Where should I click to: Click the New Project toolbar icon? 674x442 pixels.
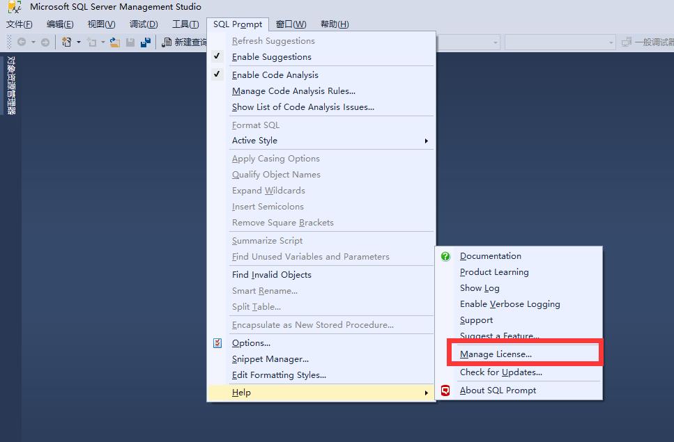click(x=66, y=42)
